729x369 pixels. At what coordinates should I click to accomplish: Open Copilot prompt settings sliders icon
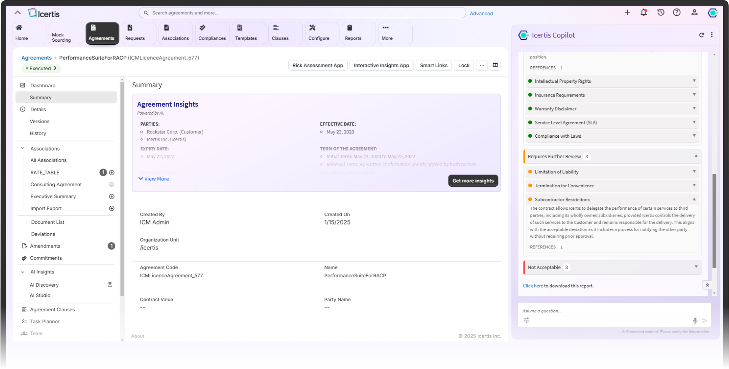pos(526,321)
